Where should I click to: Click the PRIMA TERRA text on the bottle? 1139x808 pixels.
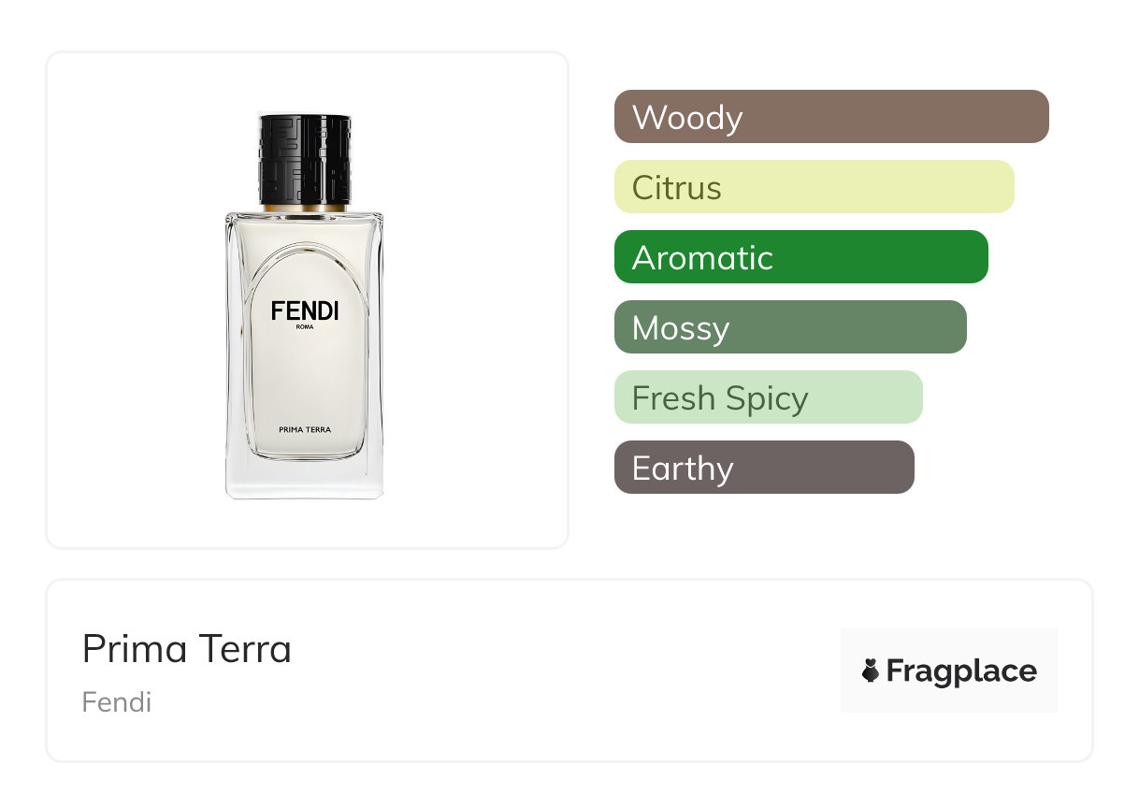305,429
